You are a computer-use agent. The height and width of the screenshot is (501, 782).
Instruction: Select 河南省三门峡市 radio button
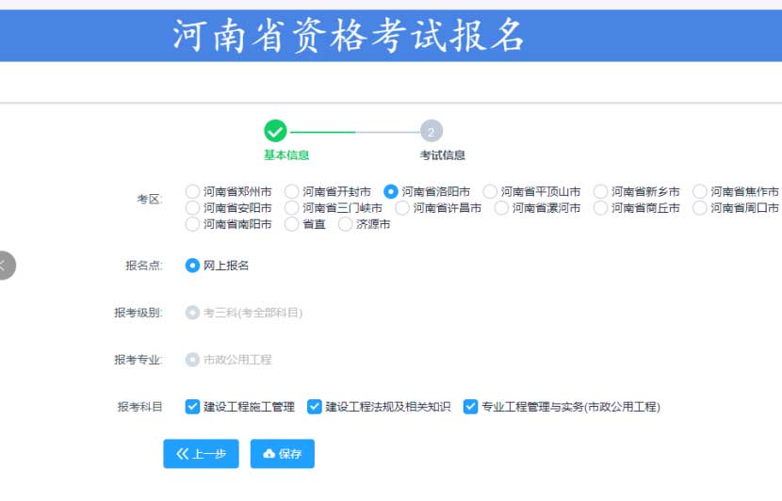292,207
